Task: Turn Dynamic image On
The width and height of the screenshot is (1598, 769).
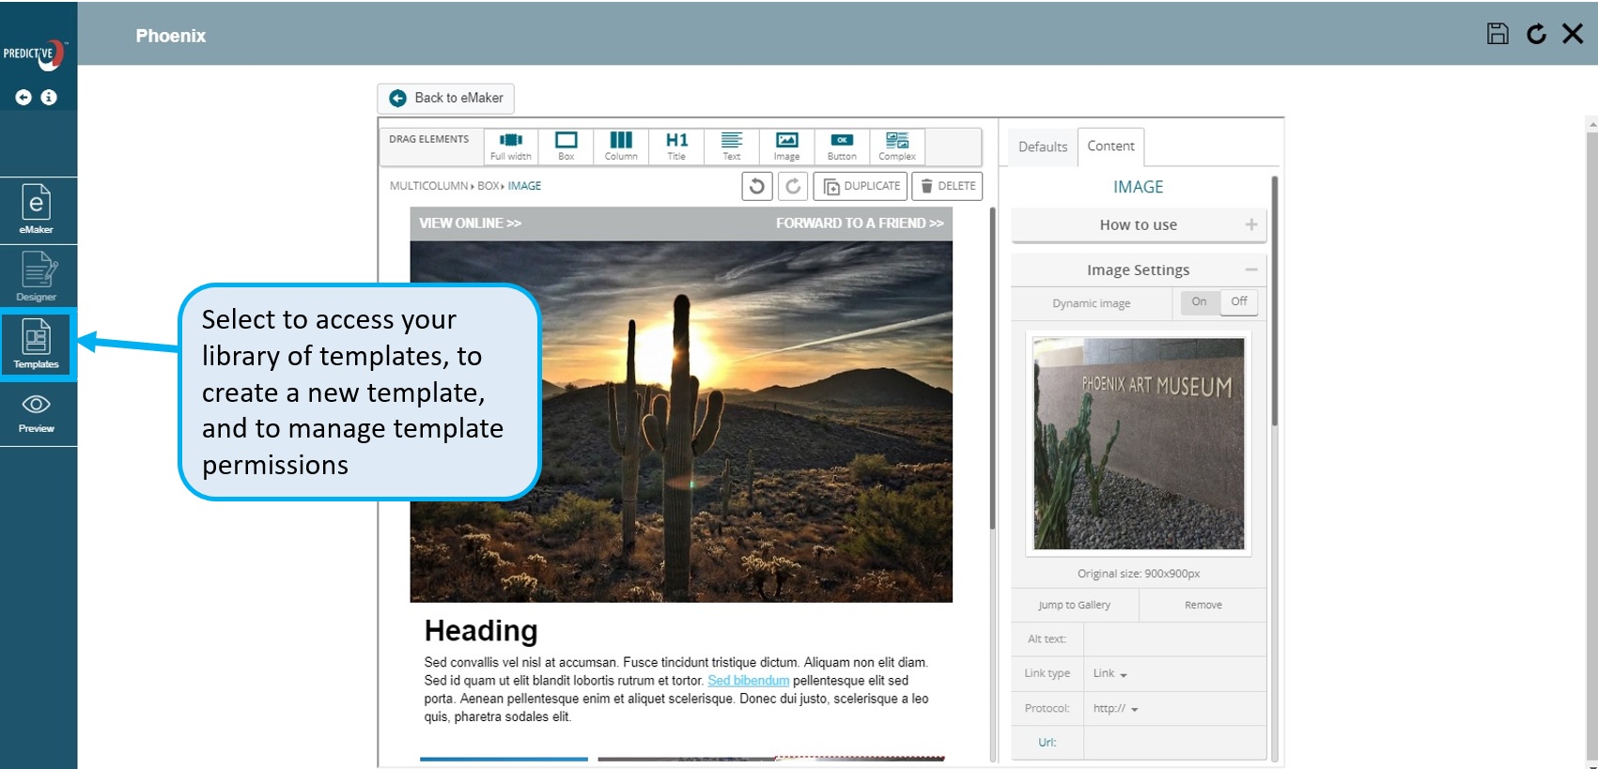Action: pos(1199,302)
